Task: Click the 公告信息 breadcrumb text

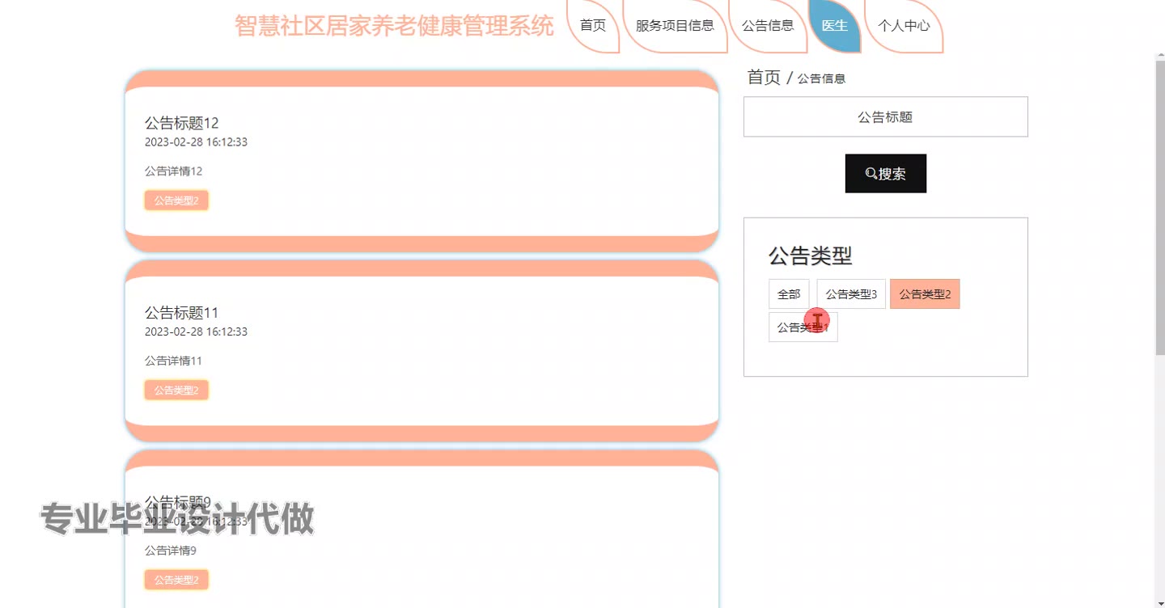Action: click(821, 78)
